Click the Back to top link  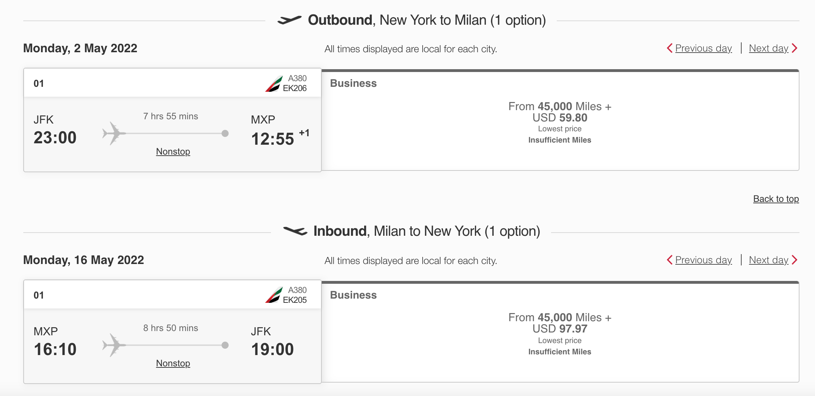[776, 199]
